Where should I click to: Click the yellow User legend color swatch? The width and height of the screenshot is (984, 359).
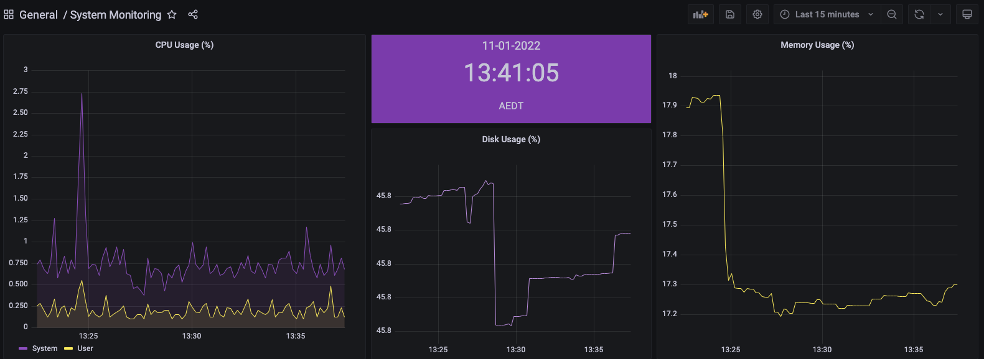coord(68,348)
